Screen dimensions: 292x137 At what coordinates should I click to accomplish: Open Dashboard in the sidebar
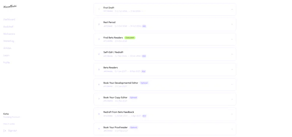[x=9, y=19]
